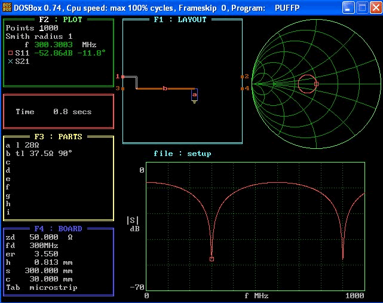The width and height of the screenshot is (383, 303).
Task: Select the F4 : BOARD panel header
Action: click(x=58, y=228)
